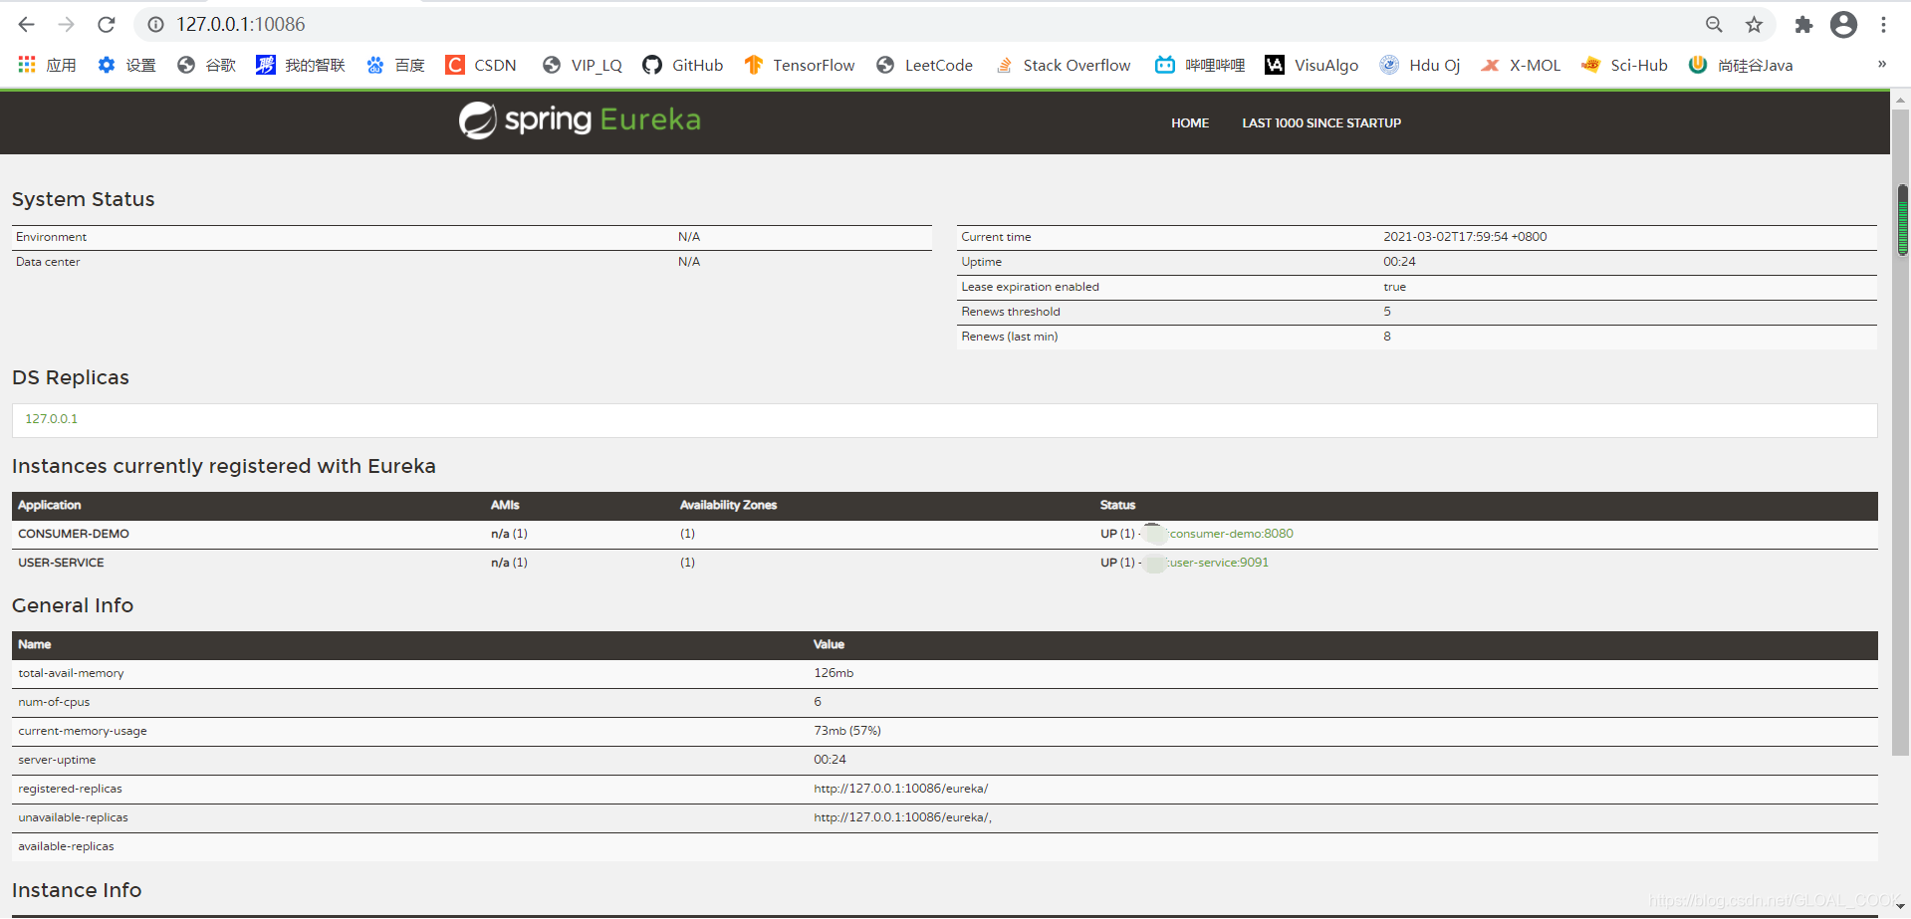
Task: Click the unavailable-replicas URL value
Action: point(903,817)
